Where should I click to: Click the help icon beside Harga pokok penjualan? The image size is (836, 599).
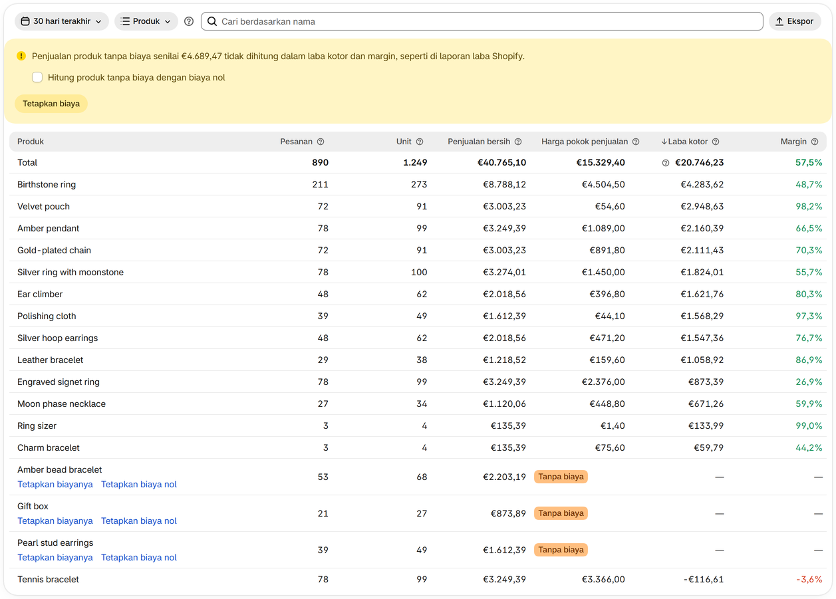(x=636, y=142)
